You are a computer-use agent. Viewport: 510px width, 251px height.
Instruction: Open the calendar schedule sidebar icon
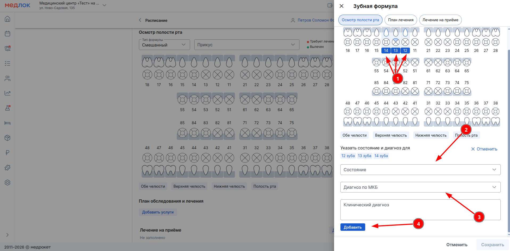(x=7, y=34)
